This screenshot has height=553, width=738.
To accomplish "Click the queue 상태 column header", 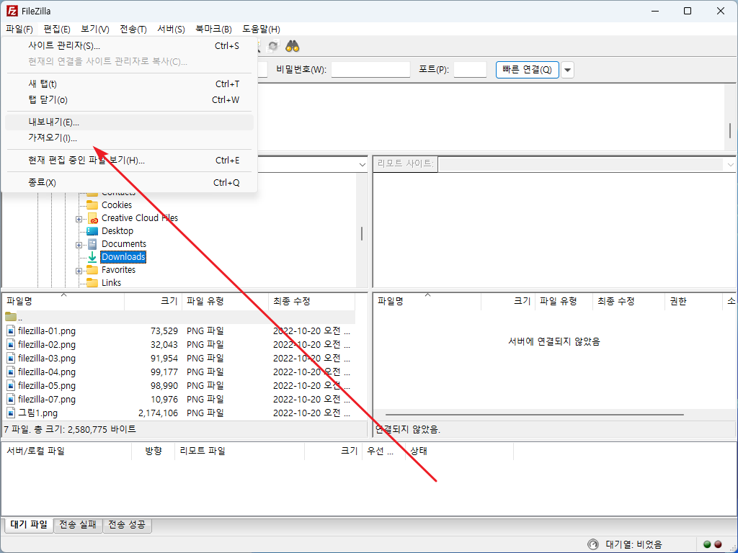I will [x=459, y=451].
